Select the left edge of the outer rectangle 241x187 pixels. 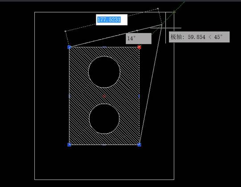pos(35,96)
